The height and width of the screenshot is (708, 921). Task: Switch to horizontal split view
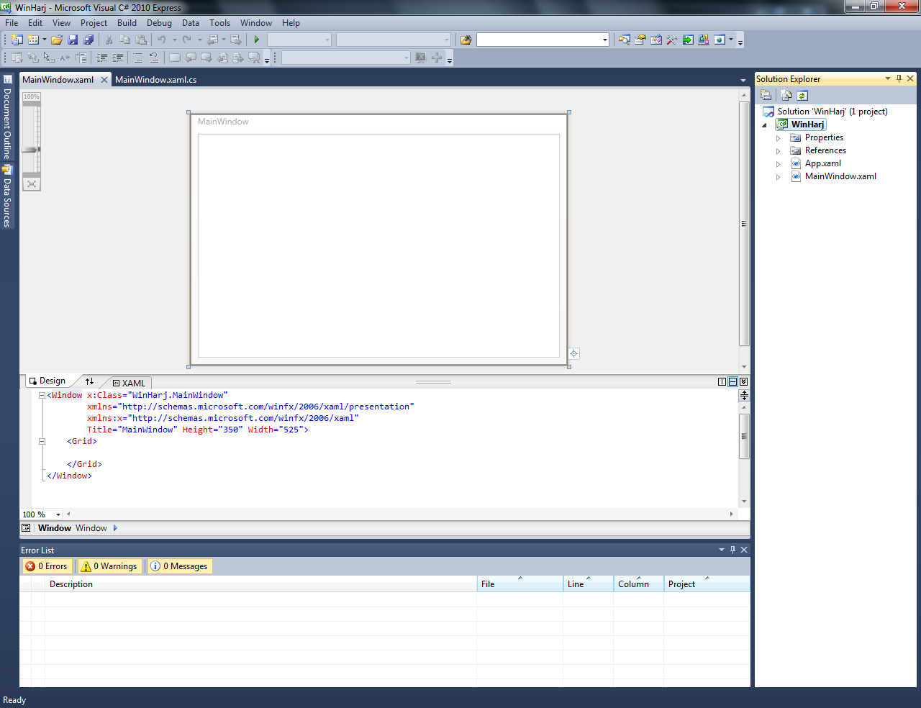click(x=732, y=382)
